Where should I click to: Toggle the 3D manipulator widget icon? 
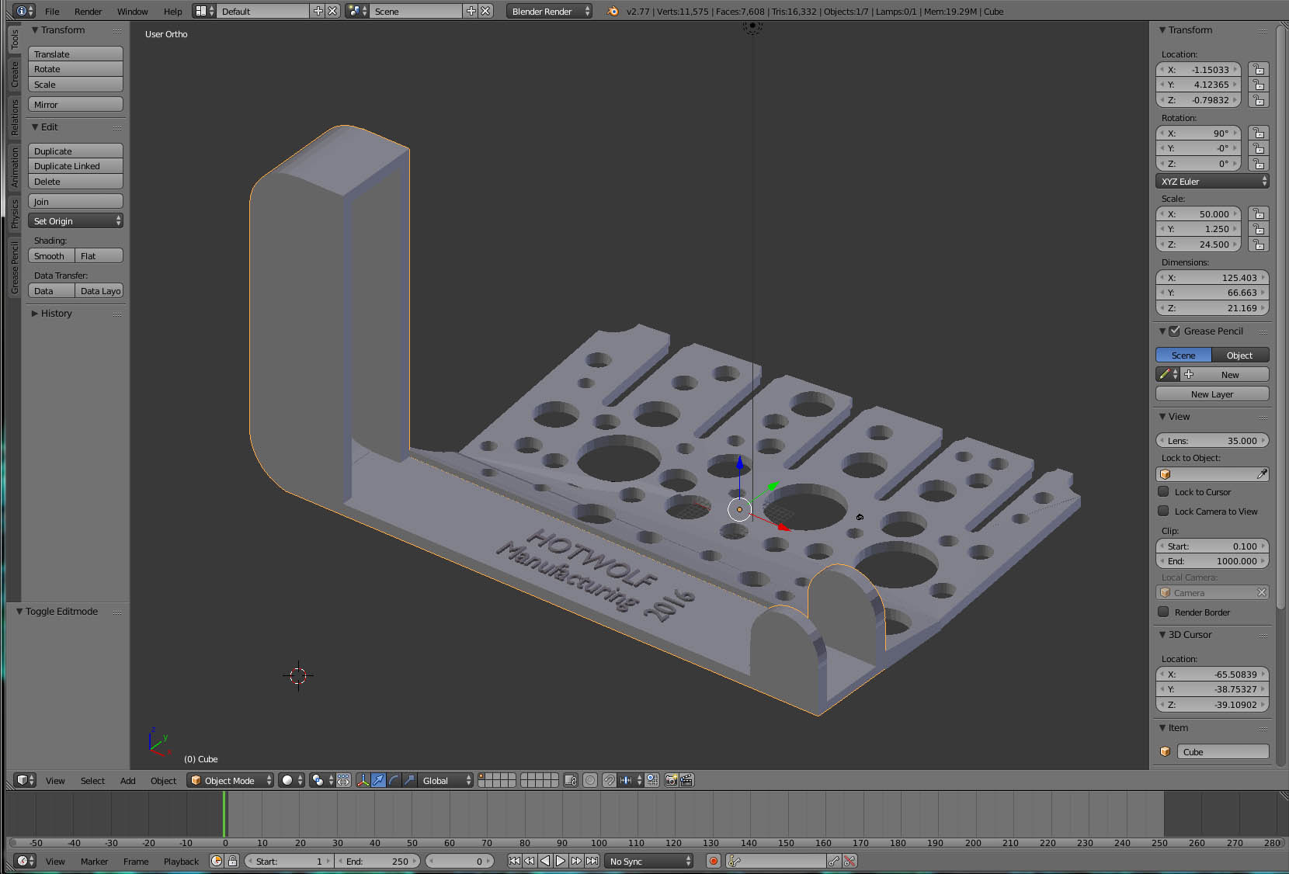(363, 780)
